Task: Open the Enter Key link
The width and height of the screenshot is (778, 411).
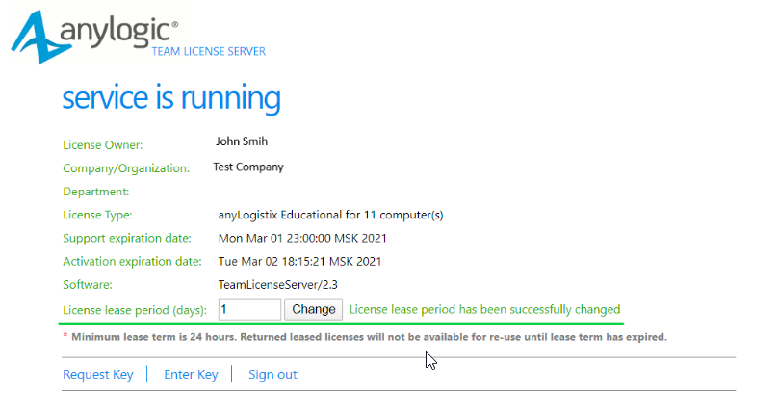Action: coord(191,374)
